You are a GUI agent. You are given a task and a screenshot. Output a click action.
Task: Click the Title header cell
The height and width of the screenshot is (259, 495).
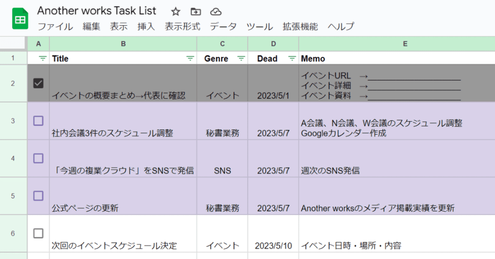(x=123, y=58)
